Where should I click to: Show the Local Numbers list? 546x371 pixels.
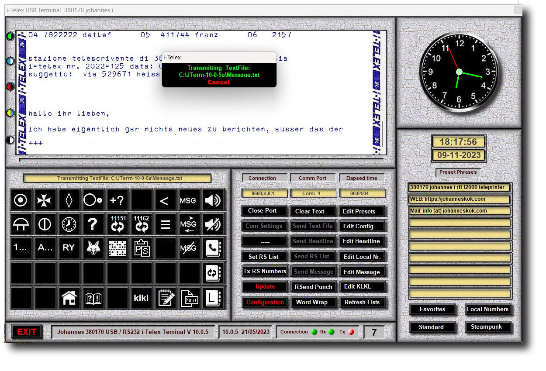(x=488, y=309)
